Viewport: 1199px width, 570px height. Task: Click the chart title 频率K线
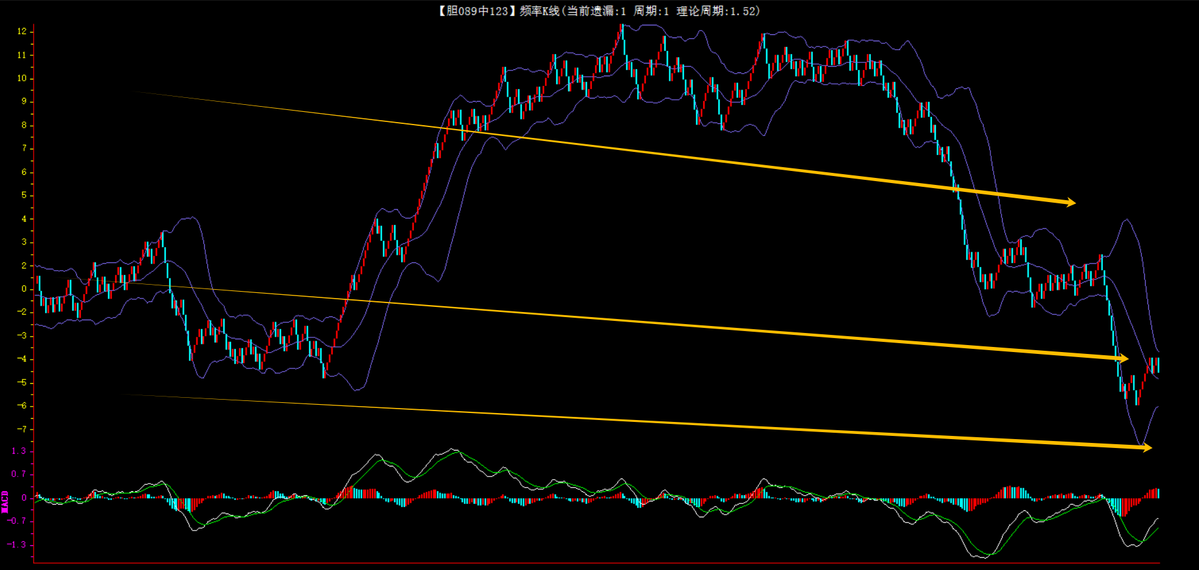tap(539, 11)
